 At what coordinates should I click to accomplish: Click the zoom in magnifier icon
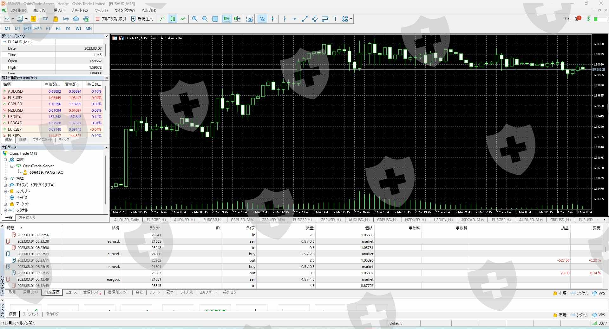click(x=195, y=19)
